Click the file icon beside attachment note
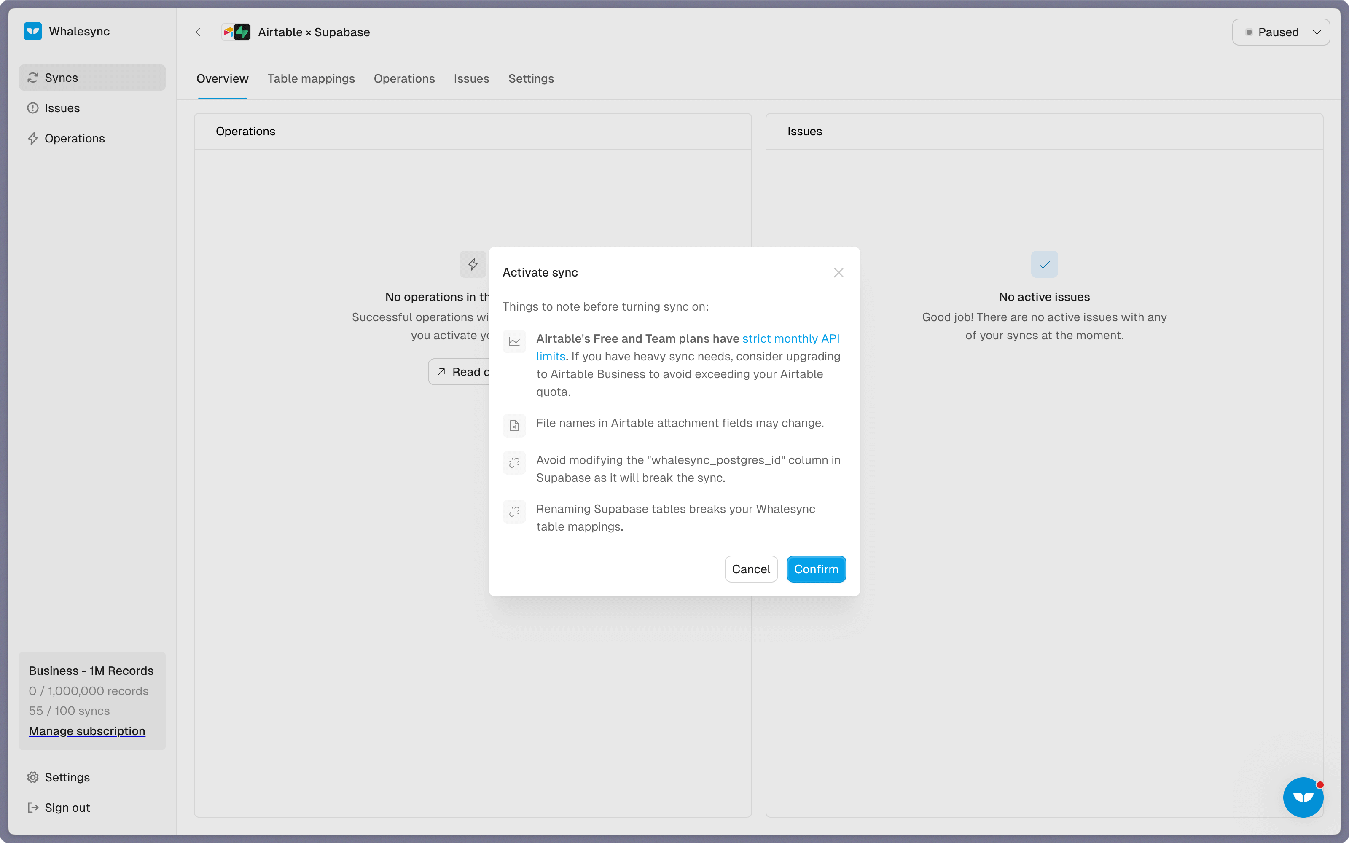 coord(514,426)
